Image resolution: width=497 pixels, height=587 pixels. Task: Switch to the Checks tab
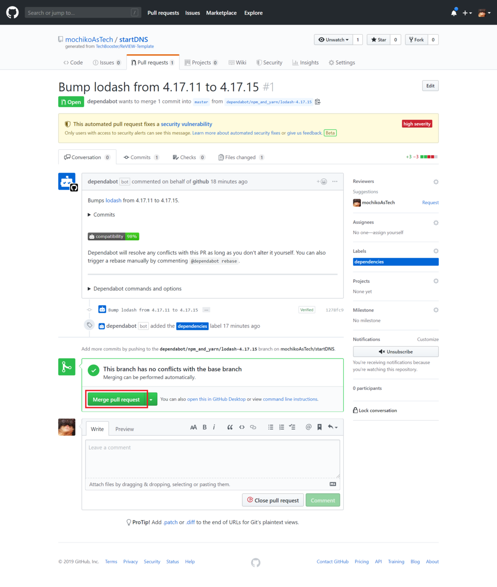coord(189,157)
